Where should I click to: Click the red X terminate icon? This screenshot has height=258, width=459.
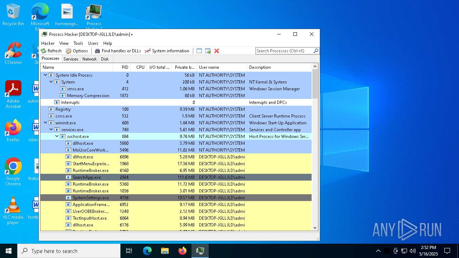pyautogui.click(x=217, y=51)
